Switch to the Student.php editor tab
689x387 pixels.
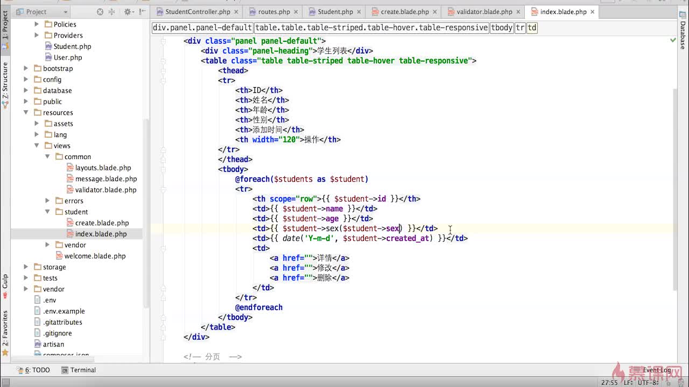click(334, 11)
